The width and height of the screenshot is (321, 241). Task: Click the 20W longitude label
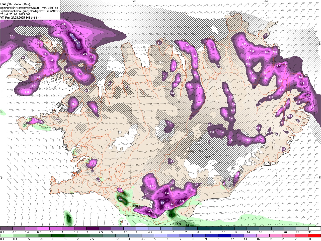coord(133,1)
